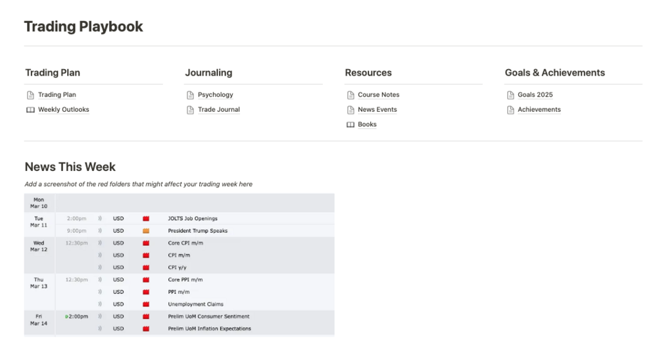Viewport: 661px width, 361px height.
Task: Click the Weekly Outlooks book icon
Action: [30, 110]
